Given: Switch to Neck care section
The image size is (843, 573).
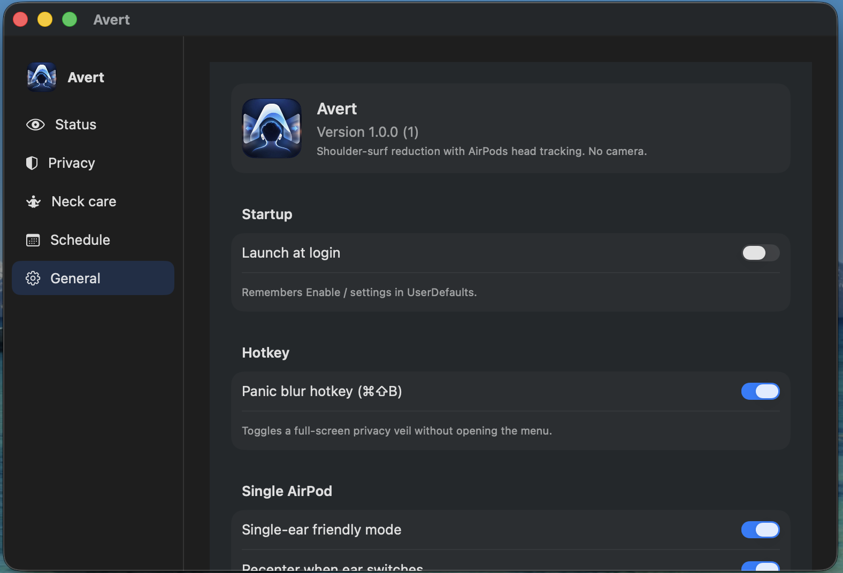Looking at the screenshot, I should click(x=93, y=202).
